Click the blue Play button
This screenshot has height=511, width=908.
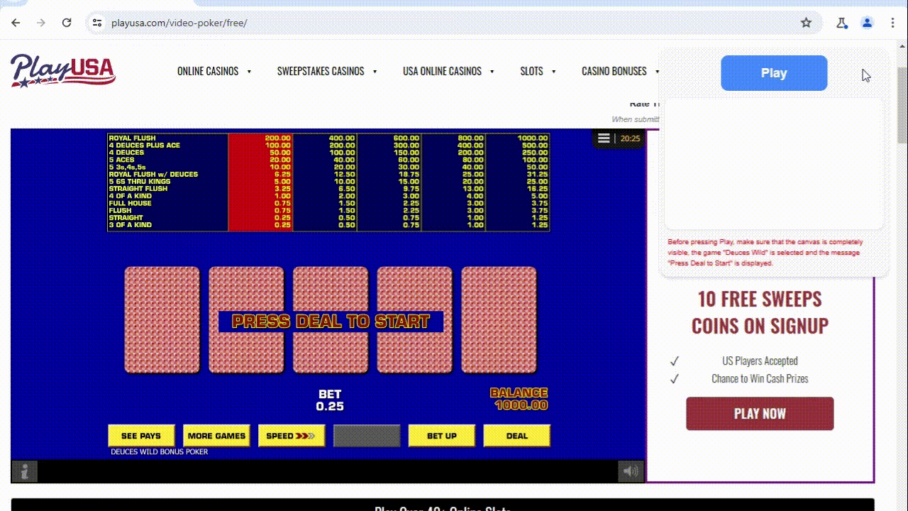[774, 73]
